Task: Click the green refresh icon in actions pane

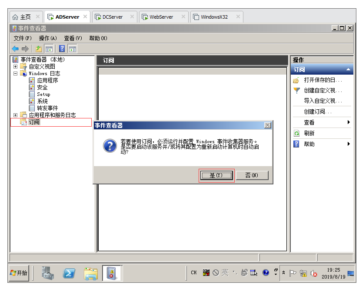Action: 296,134
